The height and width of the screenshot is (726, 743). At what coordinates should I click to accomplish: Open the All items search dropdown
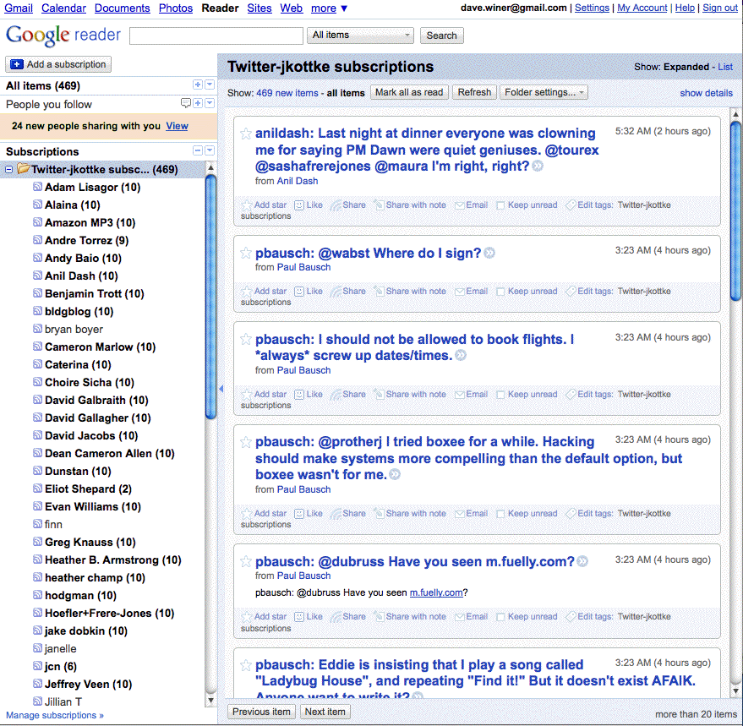361,35
